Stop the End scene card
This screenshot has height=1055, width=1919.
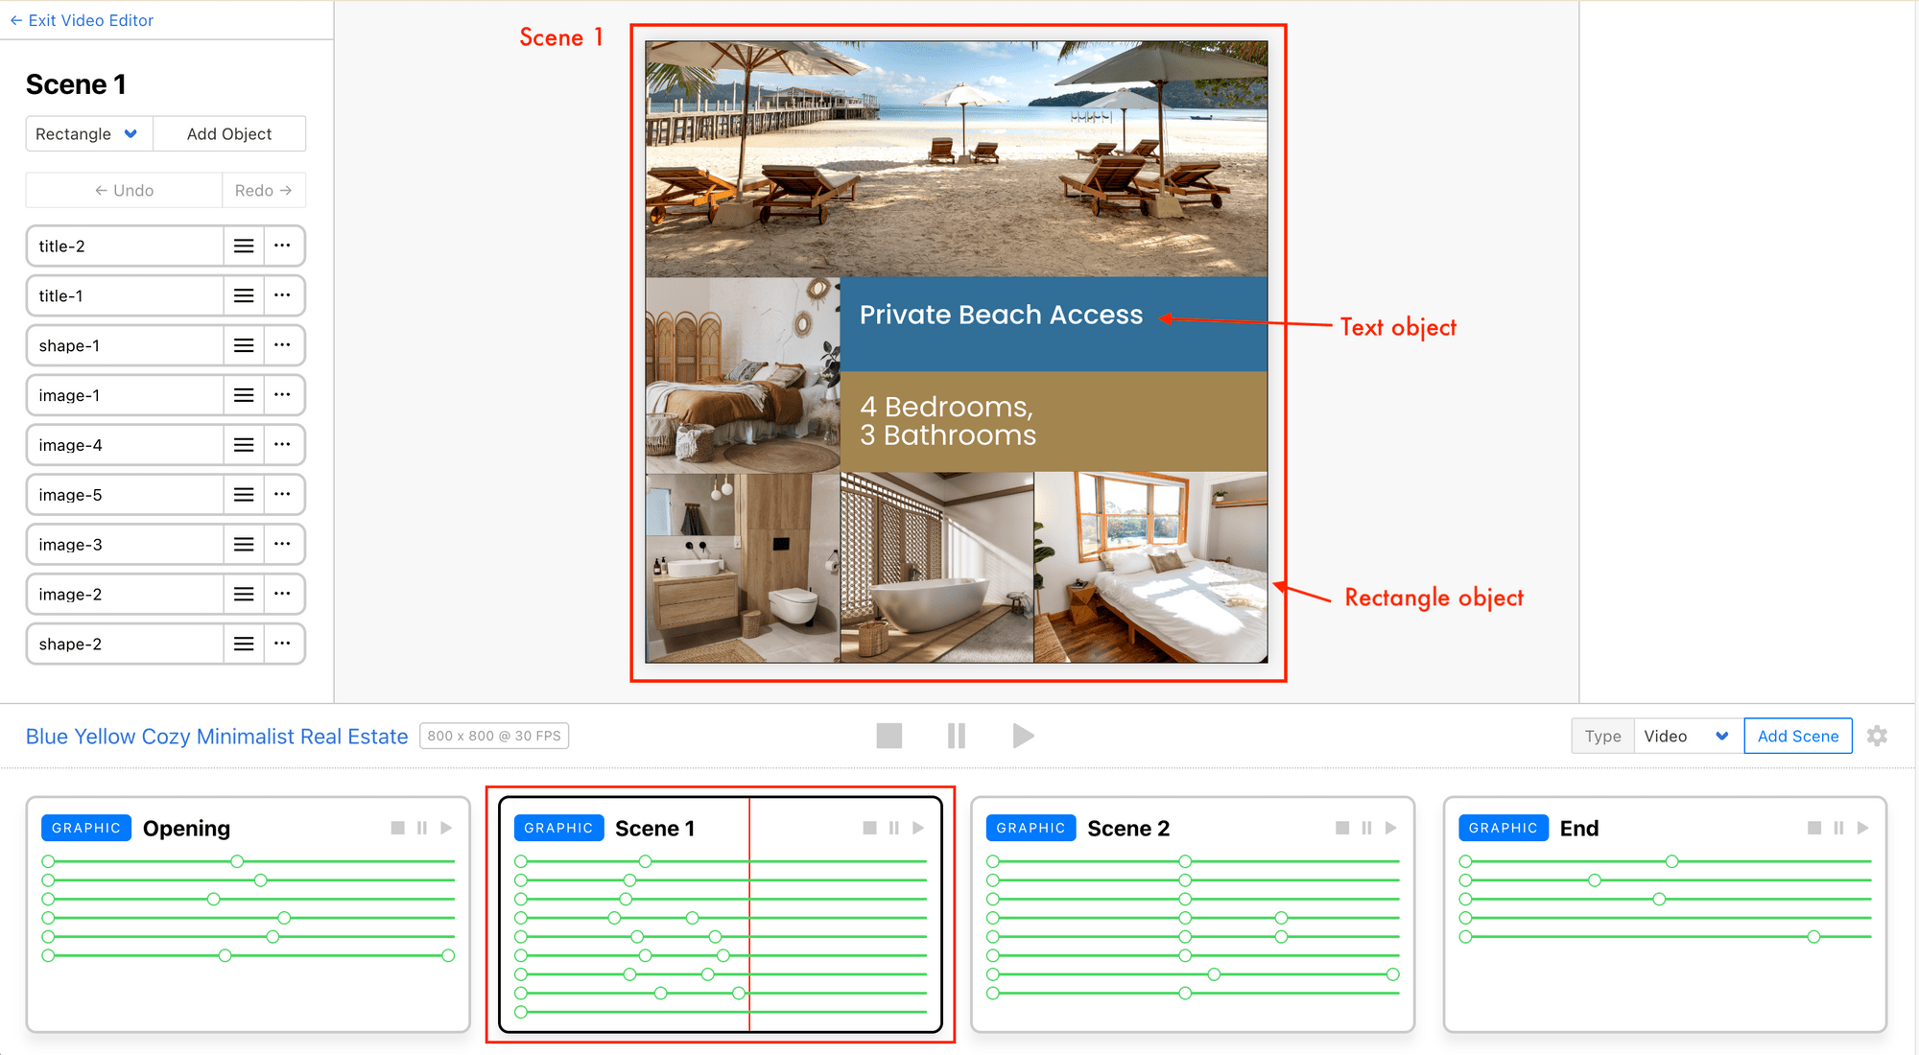point(1813,828)
